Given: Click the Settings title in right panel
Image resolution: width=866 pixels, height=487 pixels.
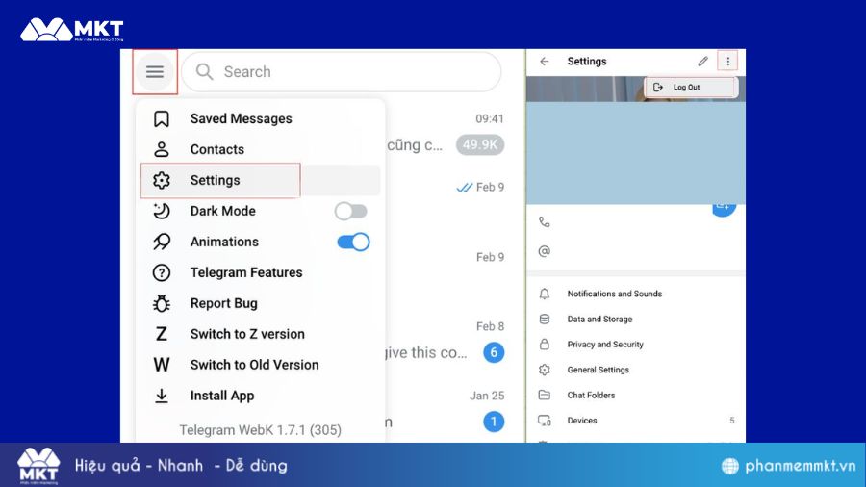Looking at the screenshot, I should [587, 62].
